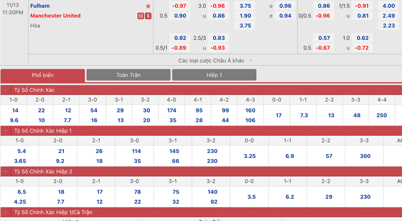
Task: Bet full-time 1-1 draw at 7.3
Action: click(304, 115)
